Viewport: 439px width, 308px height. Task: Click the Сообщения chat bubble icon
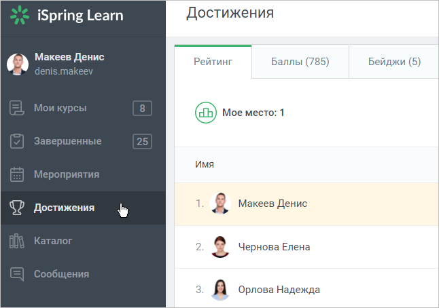click(17, 274)
